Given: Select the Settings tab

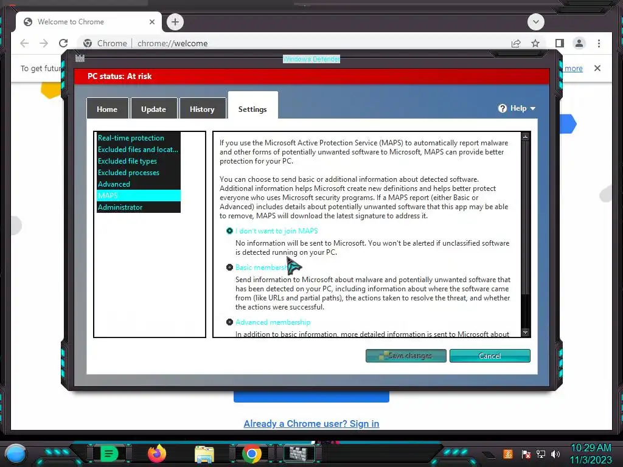Looking at the screenshot, I should (x=252, y=106).
